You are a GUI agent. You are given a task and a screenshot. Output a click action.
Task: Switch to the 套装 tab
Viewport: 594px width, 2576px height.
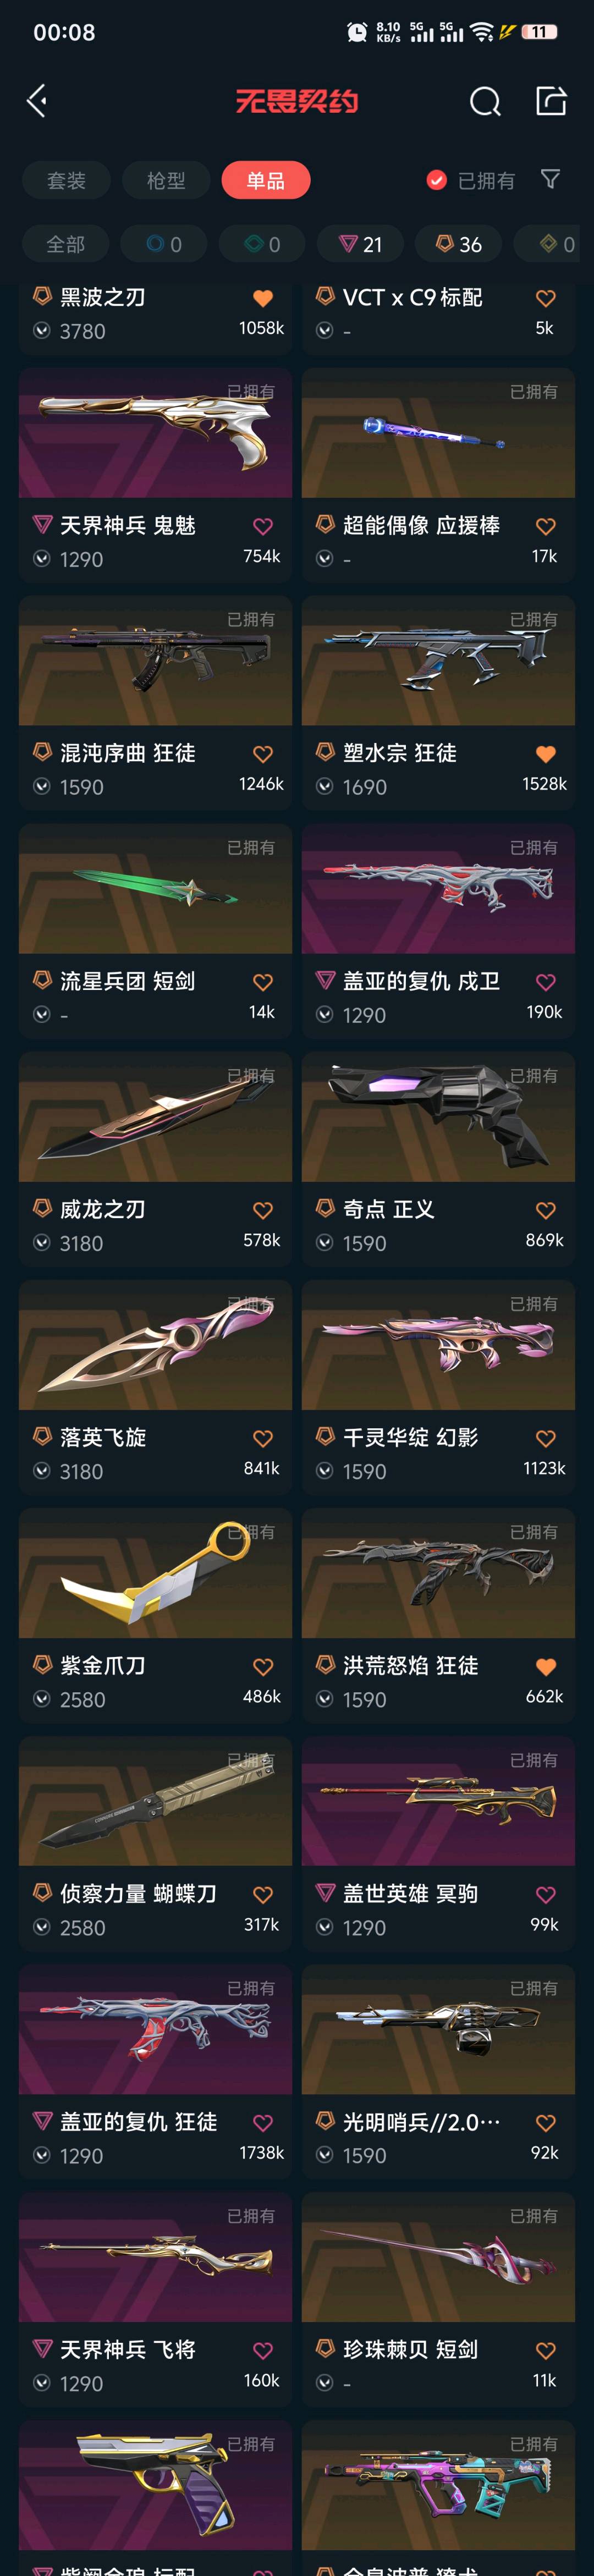pyautogui.click(x=67, y=180)
